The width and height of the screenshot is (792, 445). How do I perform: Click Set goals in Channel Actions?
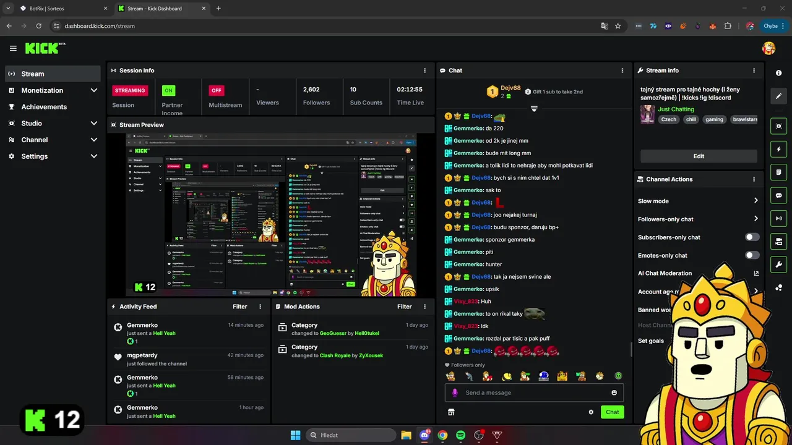pos(651,341)
